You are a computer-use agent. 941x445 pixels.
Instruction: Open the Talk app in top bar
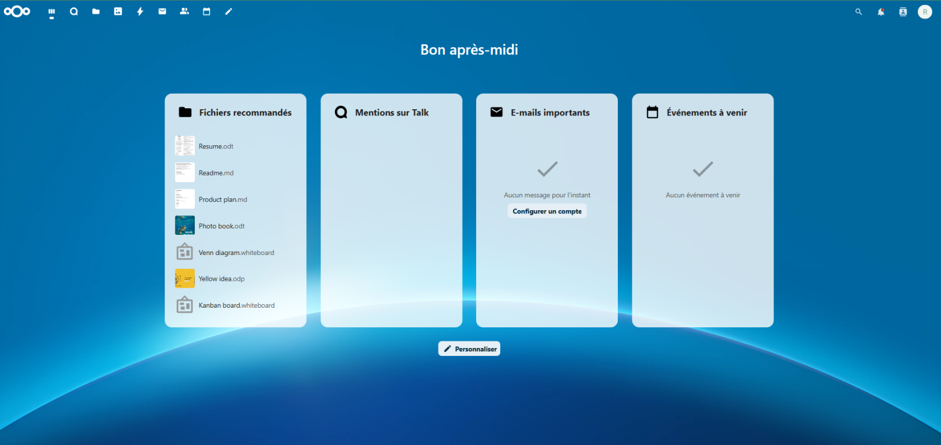[x=74, y=11]
